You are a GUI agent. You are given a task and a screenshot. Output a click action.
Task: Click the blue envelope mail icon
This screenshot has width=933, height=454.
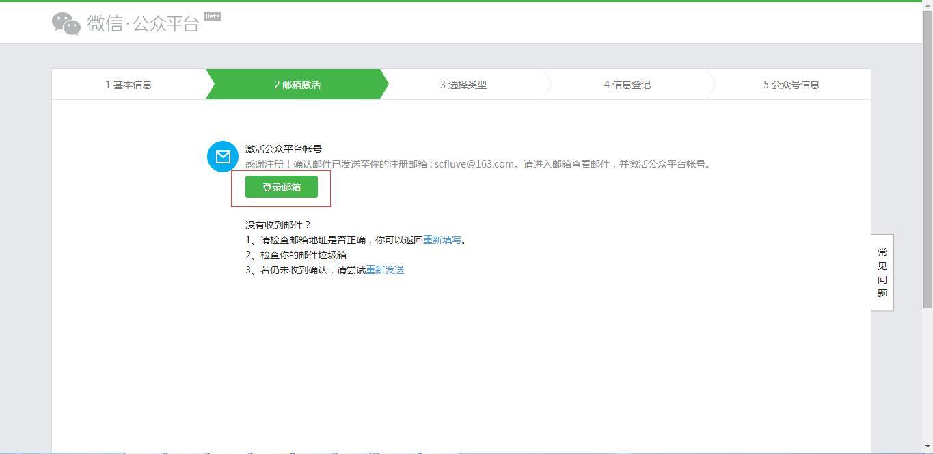click(223, 157)
